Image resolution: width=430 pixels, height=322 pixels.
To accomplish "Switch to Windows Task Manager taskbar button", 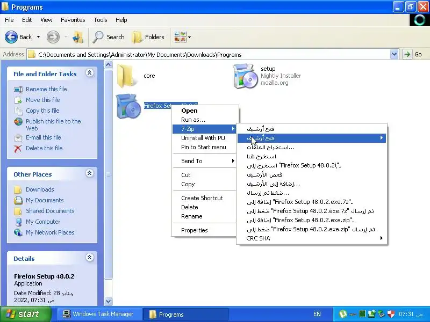I will 99,314.
